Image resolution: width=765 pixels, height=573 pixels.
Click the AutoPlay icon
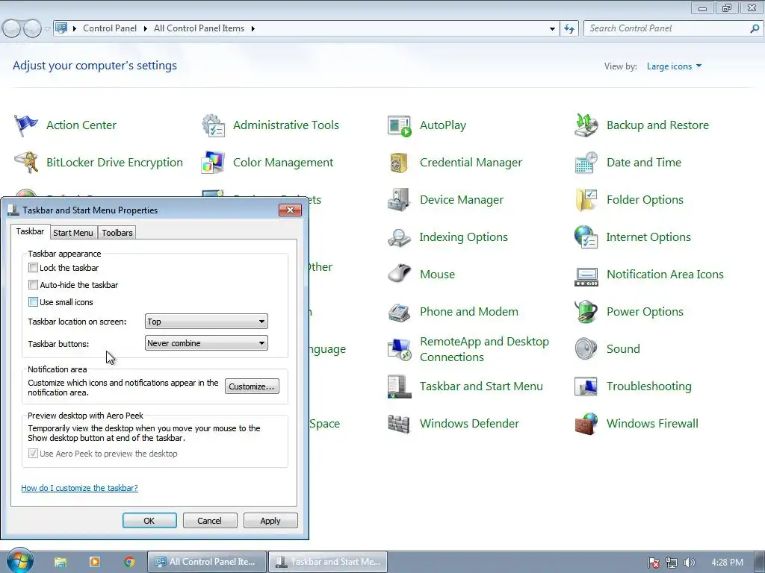click(x=400, y=125)
